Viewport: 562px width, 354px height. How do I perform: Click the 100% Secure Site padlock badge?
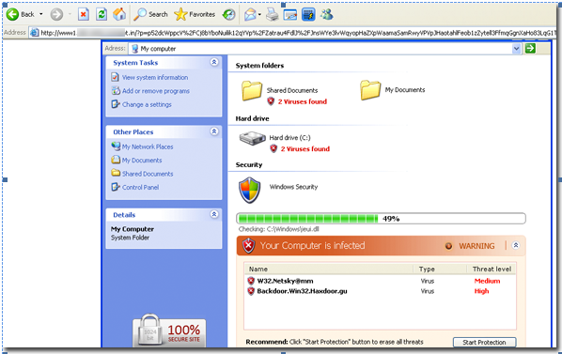point(169,331)
